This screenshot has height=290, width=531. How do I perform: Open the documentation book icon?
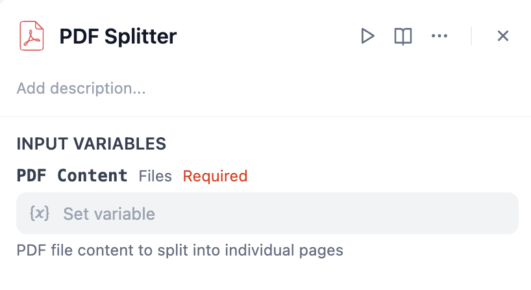coord(403,36)
